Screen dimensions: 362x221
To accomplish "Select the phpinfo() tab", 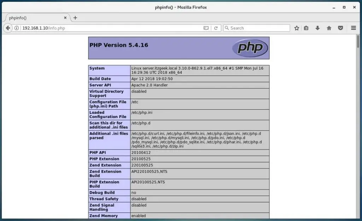I will [x=37, y=18].
